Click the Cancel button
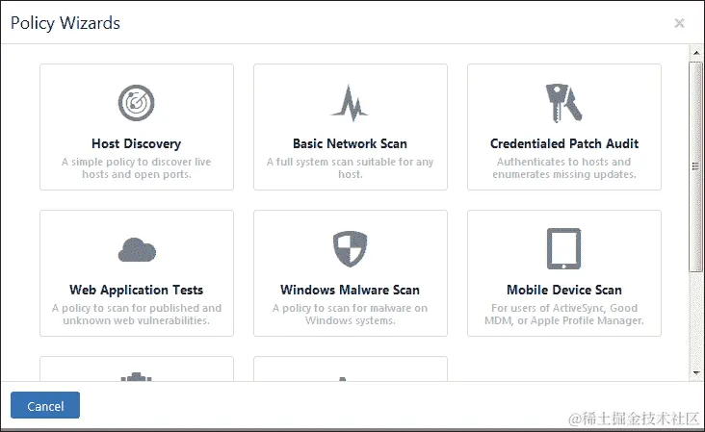Screen dimensions: 705x432 (x=45, y=405)
